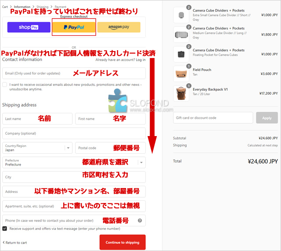
Task: Enable occasional emails newsletter checkbox
Action: click(x=5, y=85)
